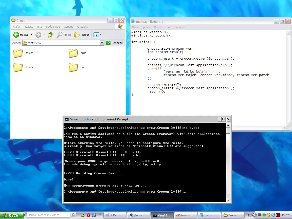Screen dimensions: 292x219
Task: Open the build folder icon
Action: point(73,53)
